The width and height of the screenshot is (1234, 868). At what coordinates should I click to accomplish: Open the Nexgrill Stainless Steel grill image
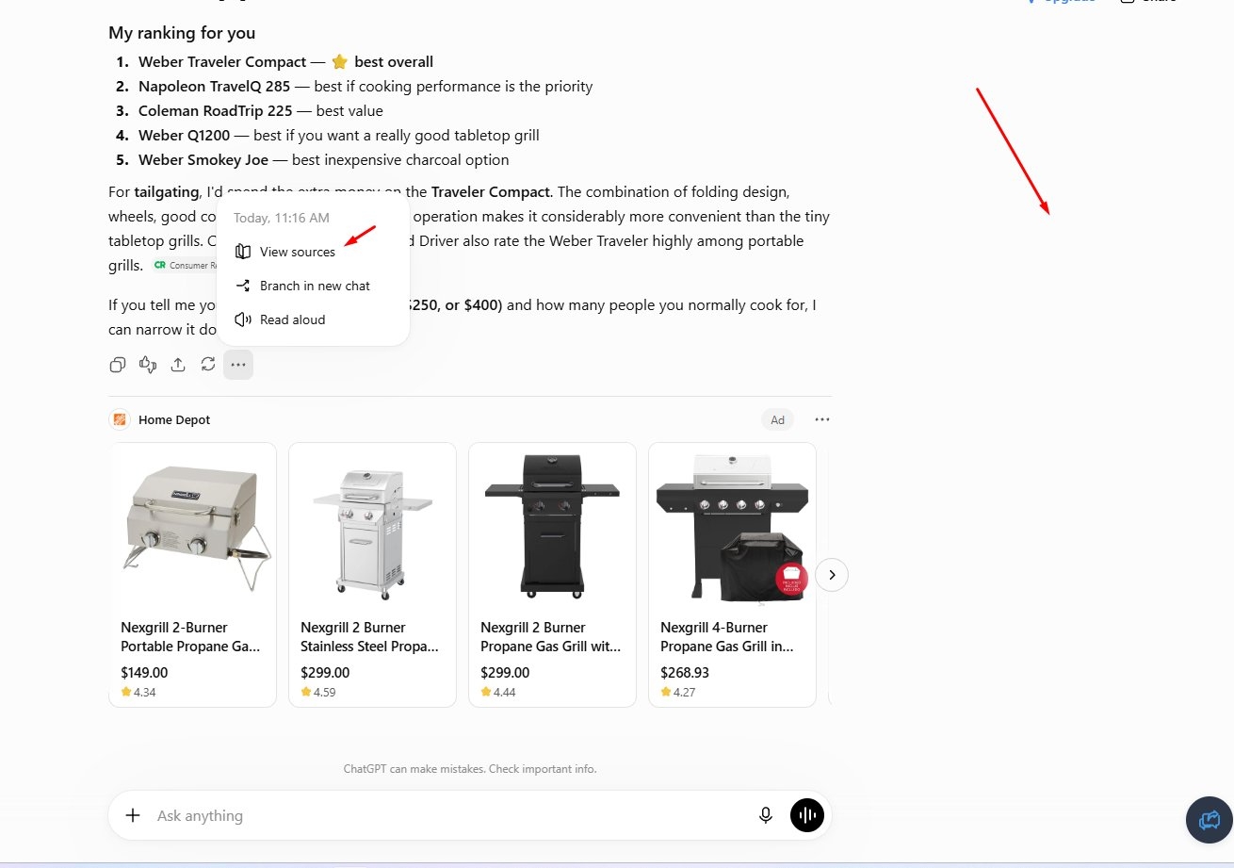click(x=372, y=527)
